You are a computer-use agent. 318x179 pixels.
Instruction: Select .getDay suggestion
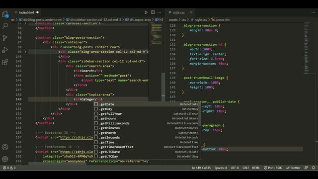pos(147,109)
